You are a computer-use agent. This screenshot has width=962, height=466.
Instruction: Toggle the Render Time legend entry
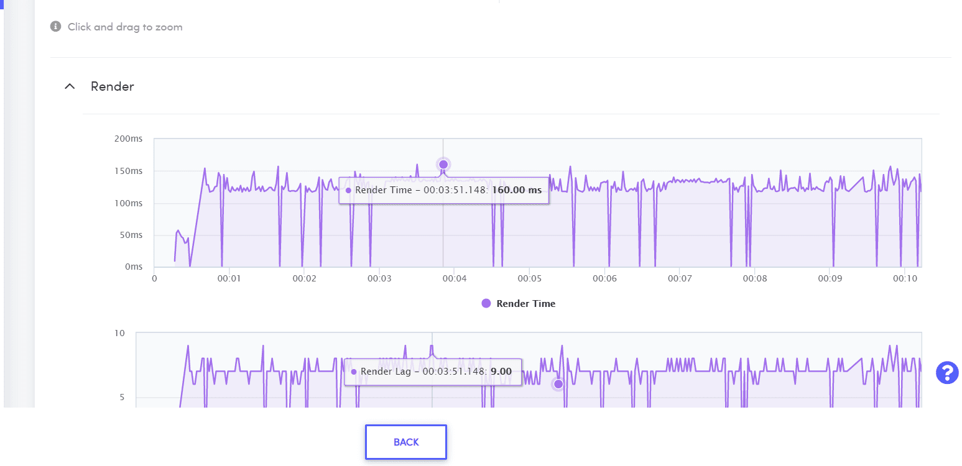click(519, 303)
